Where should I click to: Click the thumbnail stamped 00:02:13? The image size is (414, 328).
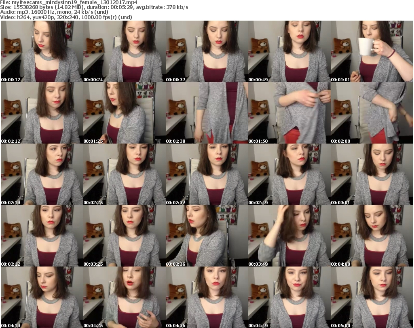(42, 174)
